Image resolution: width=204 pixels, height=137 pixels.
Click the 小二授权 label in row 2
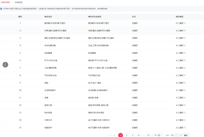coord(180,31)
